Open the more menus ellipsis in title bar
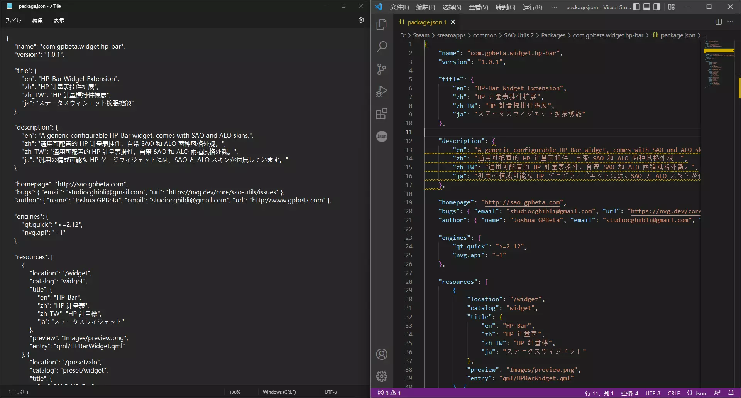 (554, 7)
